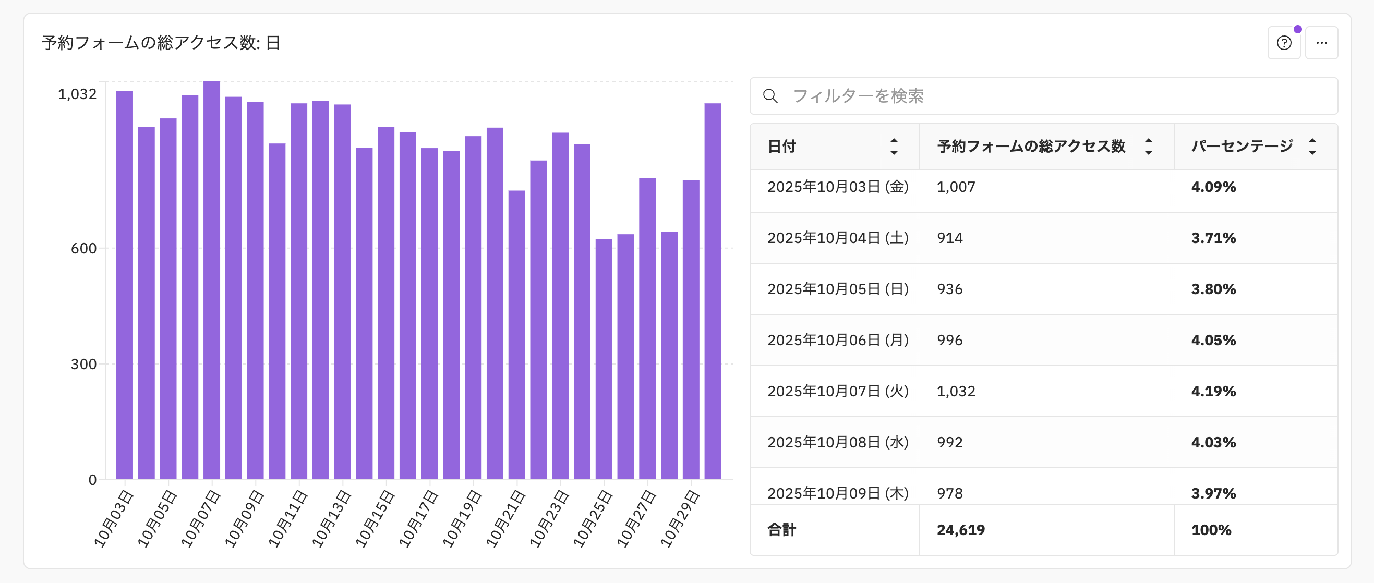Click the bar for 10月03日
This screenshot has height=583, width=1374.
coord(125,285)
